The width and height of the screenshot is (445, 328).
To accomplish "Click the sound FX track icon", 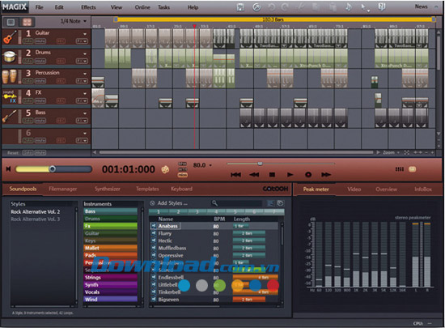I will 10,96.
